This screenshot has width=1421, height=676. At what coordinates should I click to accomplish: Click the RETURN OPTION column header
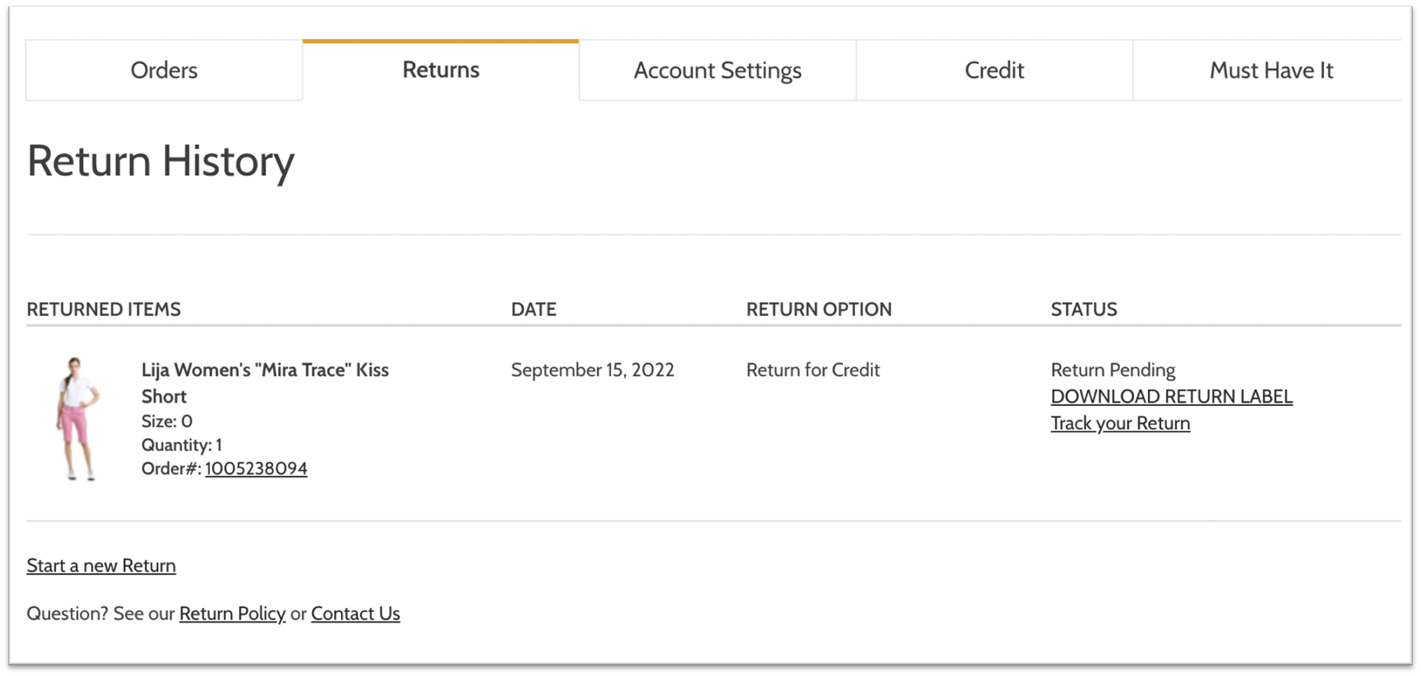[x=818, y=309]
